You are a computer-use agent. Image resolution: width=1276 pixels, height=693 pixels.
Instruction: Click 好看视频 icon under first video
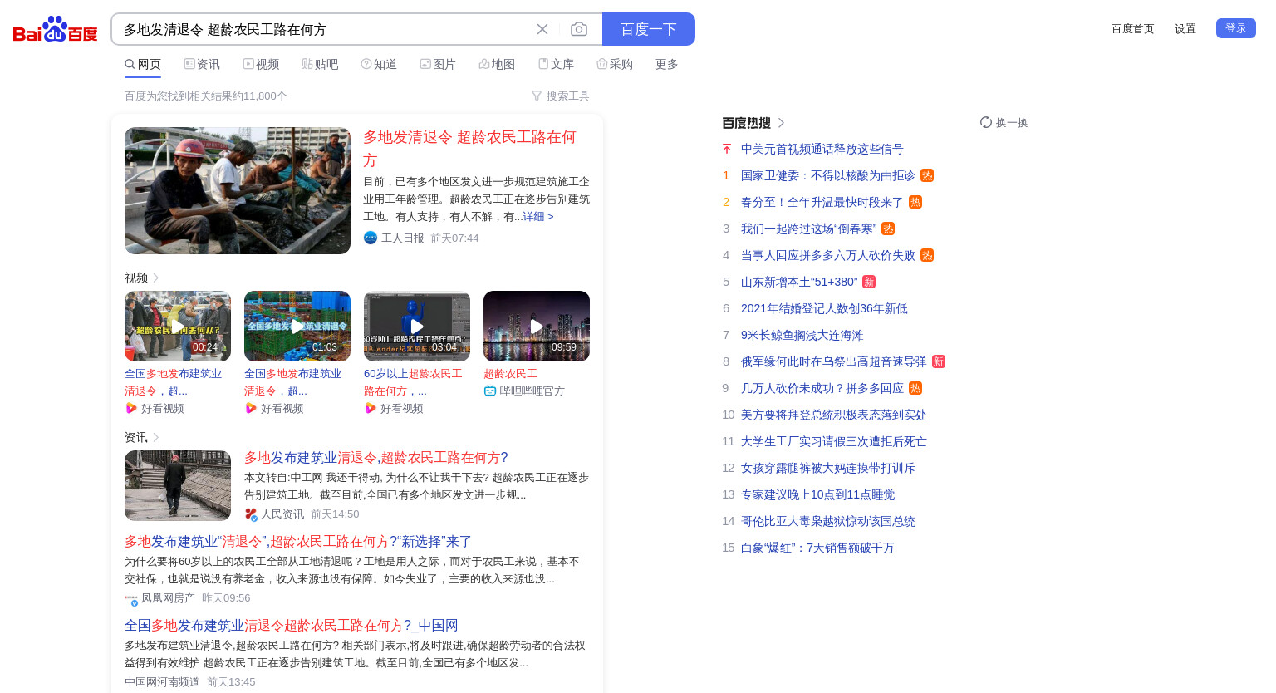(130, 408)
